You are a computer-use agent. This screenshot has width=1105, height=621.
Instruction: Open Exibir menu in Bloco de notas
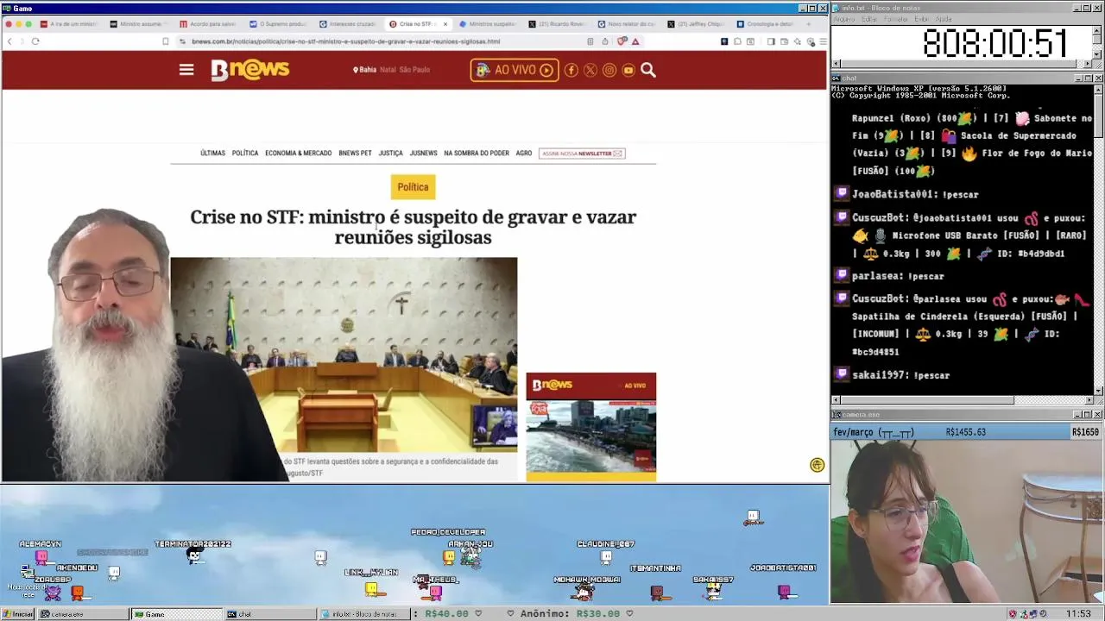(922, 19)
